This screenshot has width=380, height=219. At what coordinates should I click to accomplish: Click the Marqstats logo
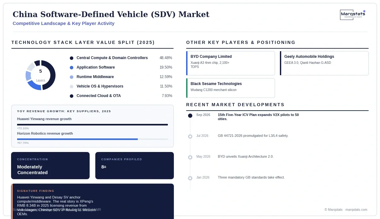pos(353,15)
